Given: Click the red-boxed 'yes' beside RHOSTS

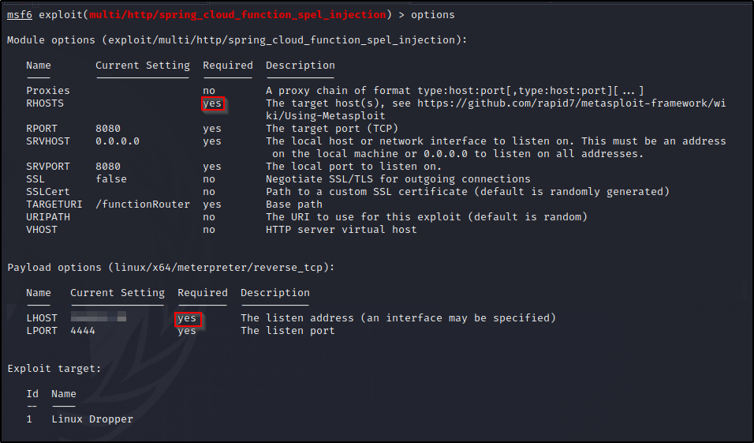Looking at the screenshot, I should pos(212,103).
